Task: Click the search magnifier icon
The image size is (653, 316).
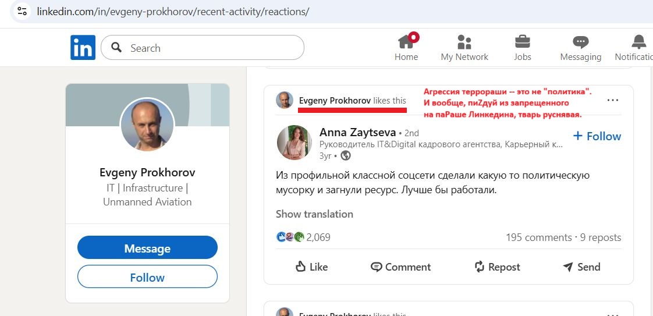Action: [116, 48]
